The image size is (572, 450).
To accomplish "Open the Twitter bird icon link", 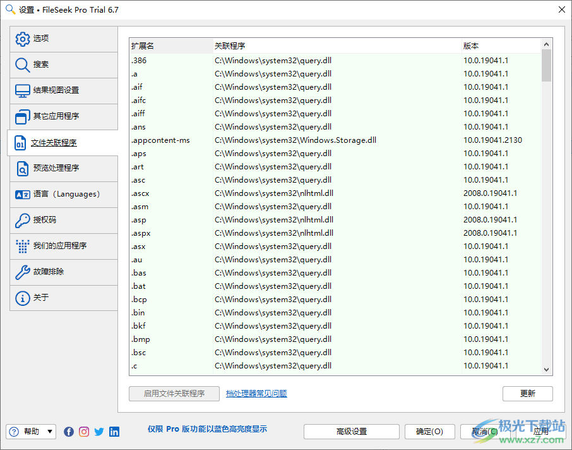I will (x=99, y=432).
